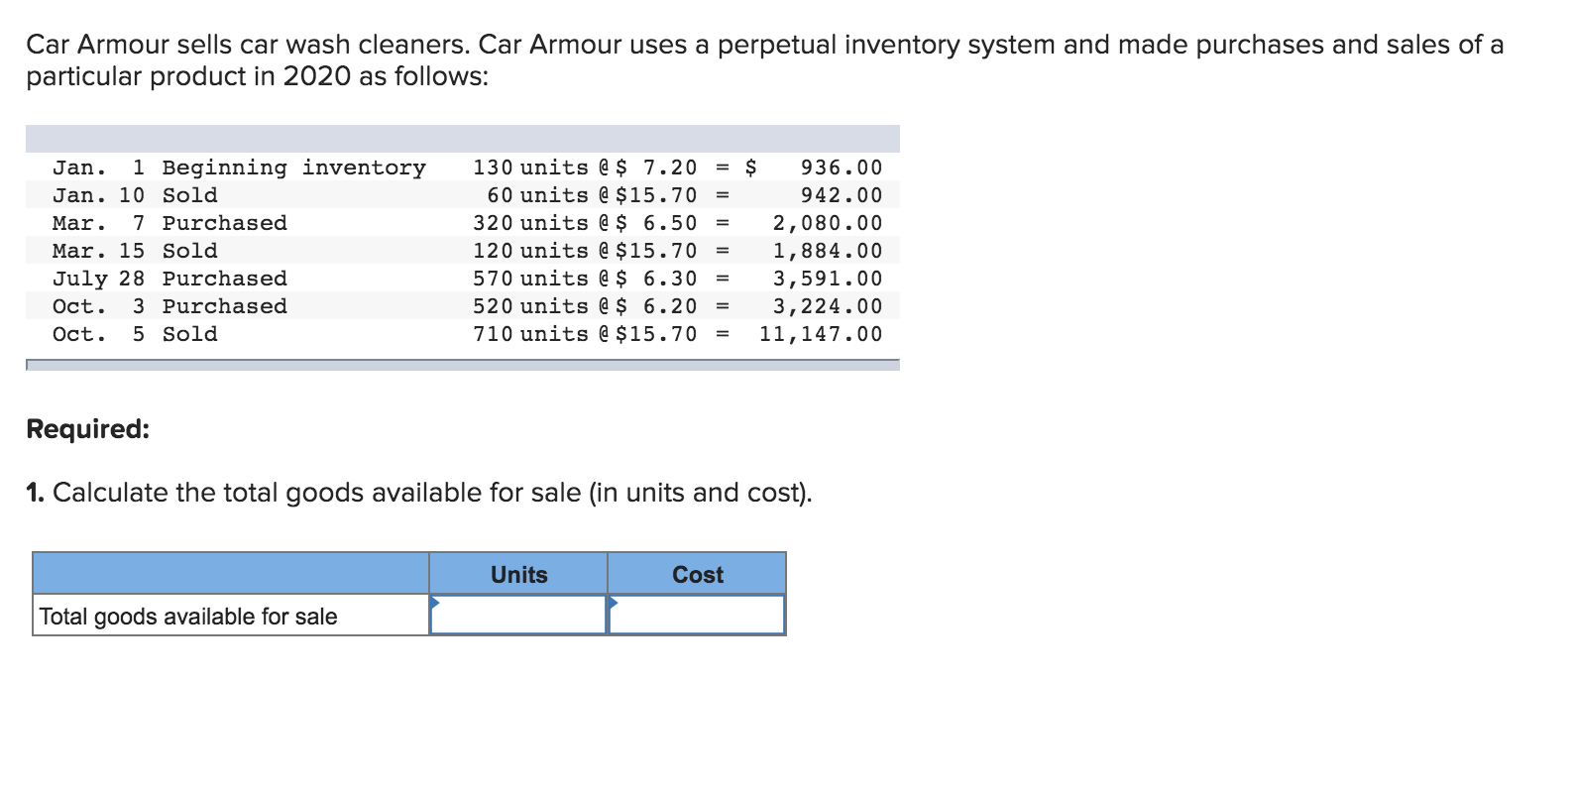Click the Units input field for total goods
Viewport: 1576px width, 791px height.
click(x=518, y=615)
